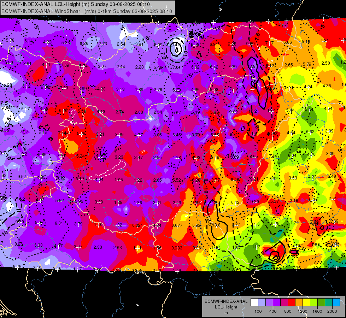Select the grid value 1.56
This screenshot has height=318, width=346.
pyautogui.click(x=157, y=248)
